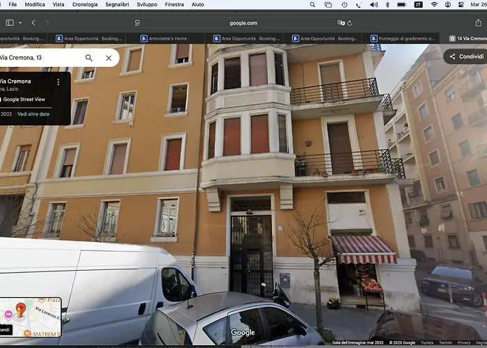Screen dimensions: 487x348
Task: Go back to the previous page
Action: [x=33, y=23]
